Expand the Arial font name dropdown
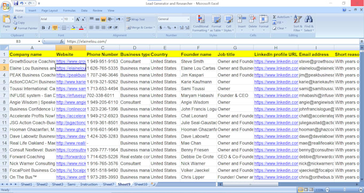 click(62, 19)
